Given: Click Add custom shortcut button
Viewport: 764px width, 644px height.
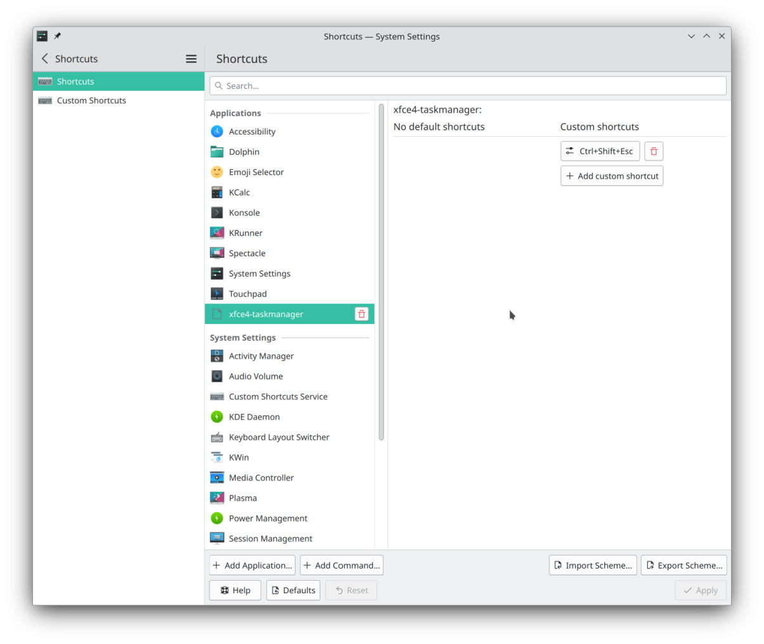Looking at the screenshot, I should point(612,176).
